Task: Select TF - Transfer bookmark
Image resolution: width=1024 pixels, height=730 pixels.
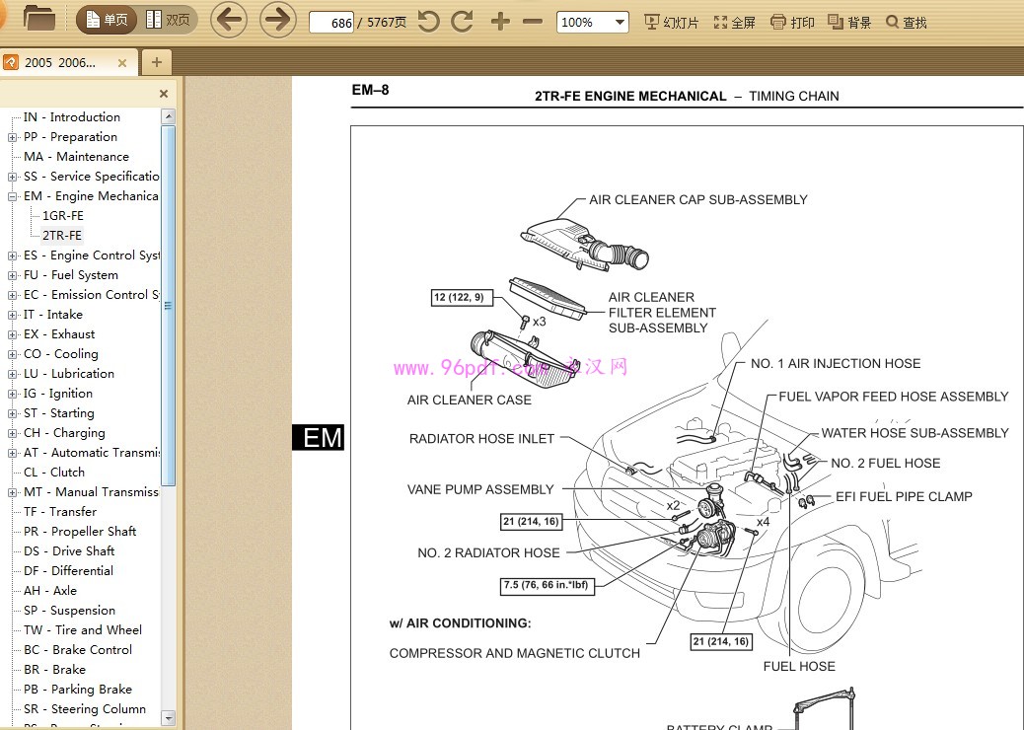Action: coord(60,511)
